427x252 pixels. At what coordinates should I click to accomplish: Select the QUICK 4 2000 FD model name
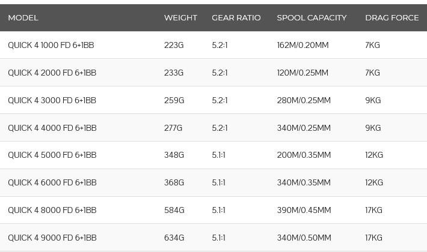click(x=52, y=73)
